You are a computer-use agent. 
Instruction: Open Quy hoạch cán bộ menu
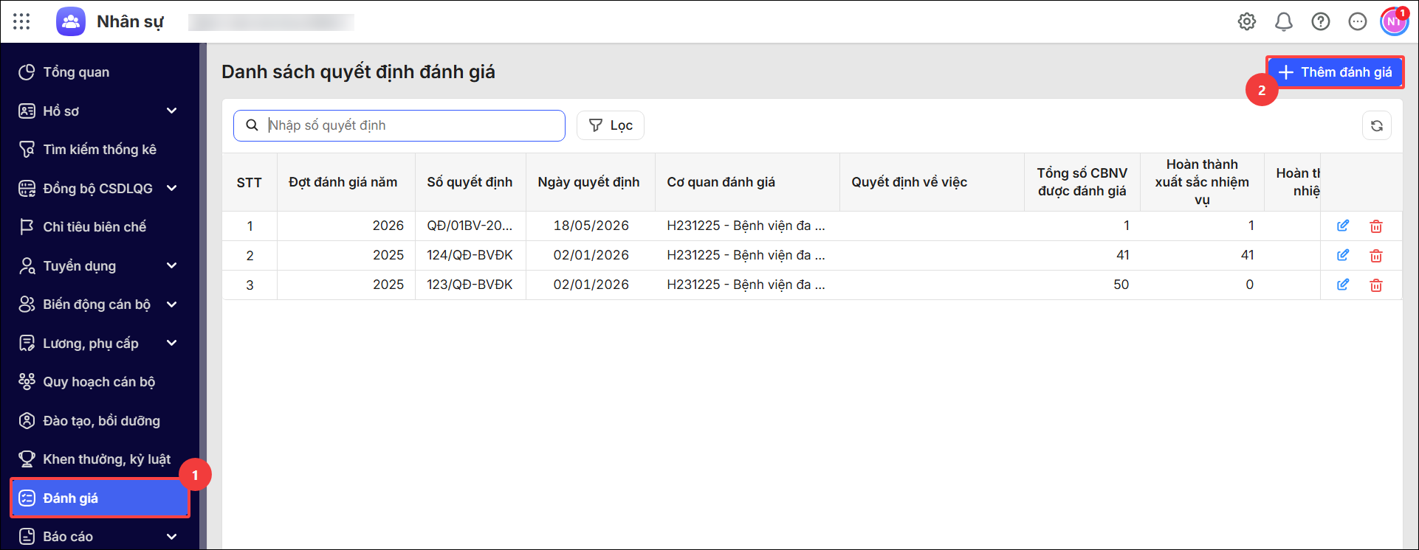click(x=100, y=382)
